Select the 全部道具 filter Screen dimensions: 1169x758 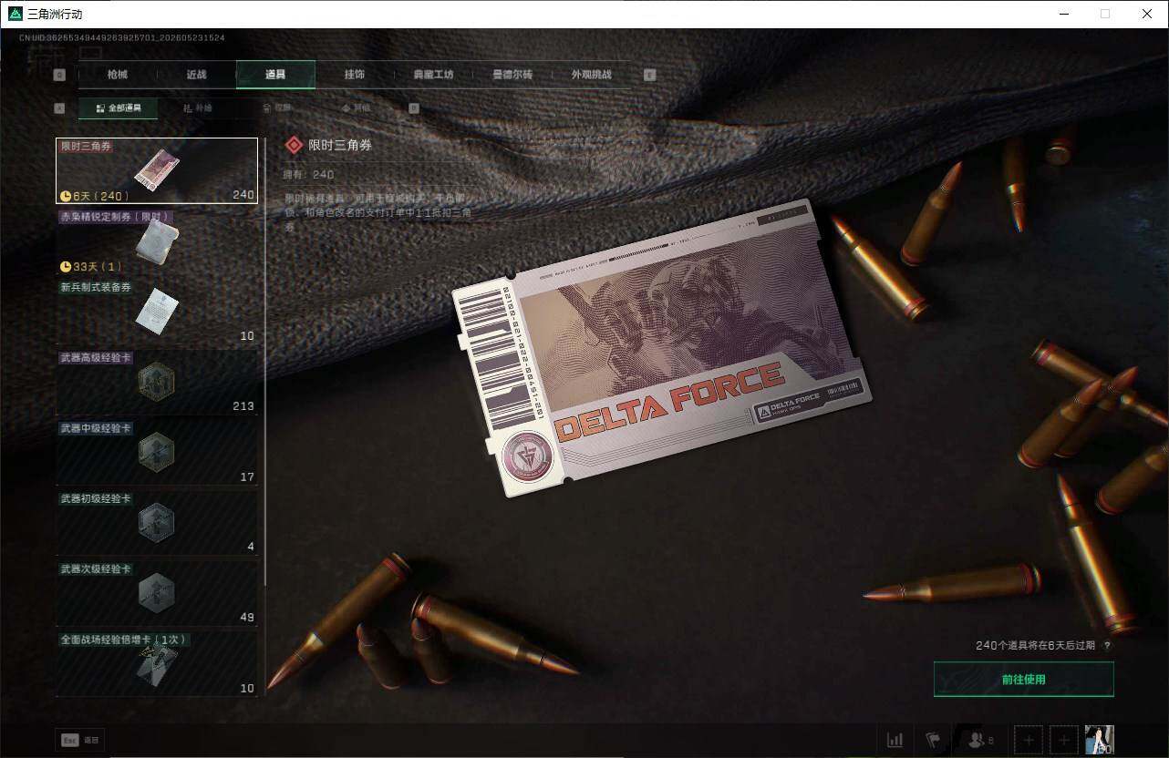[118, 108]
